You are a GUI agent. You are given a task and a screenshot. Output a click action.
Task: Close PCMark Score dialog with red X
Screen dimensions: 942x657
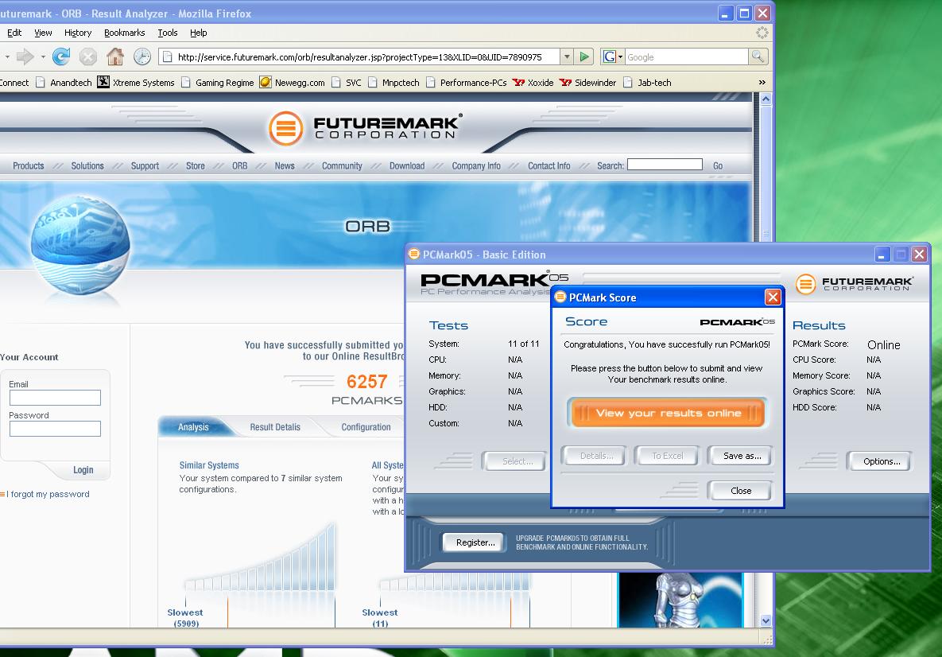point(773,297)
